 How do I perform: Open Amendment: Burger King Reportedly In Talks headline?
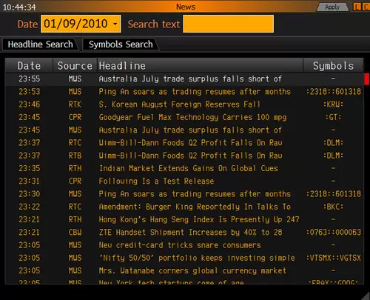click(195, 207)
